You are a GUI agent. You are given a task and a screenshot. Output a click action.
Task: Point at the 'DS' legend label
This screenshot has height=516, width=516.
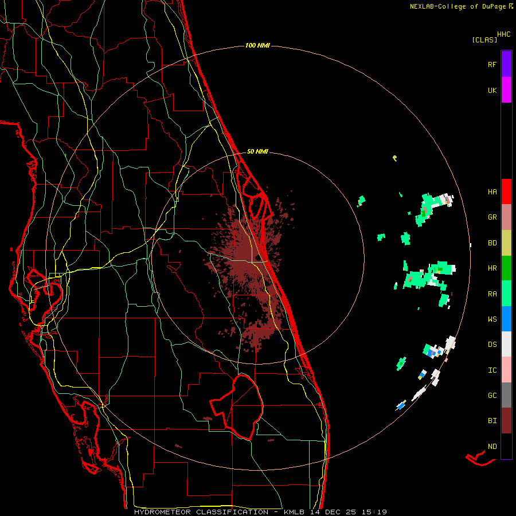[x=492, y=344]
